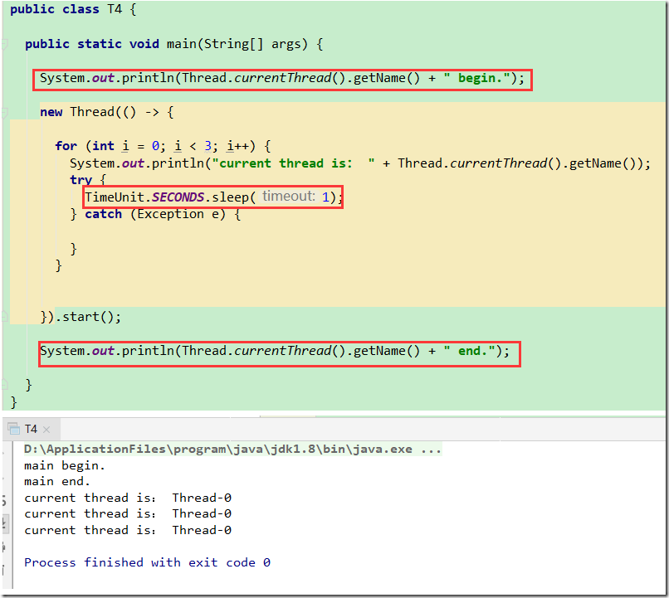Click the 'Process finished with exit code 0' line

[x=147, y=562]
